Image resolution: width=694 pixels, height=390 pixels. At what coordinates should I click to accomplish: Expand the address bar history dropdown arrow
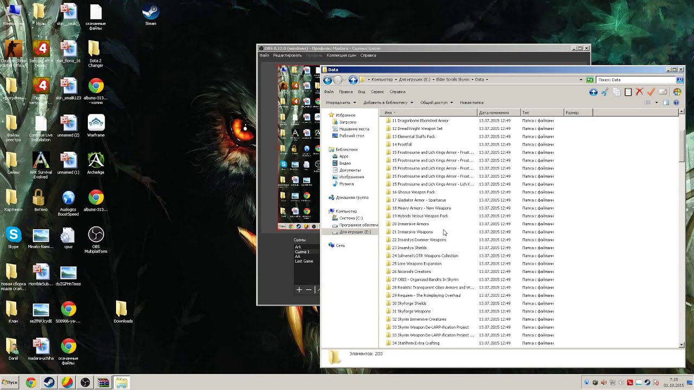[x=581, y=80]
